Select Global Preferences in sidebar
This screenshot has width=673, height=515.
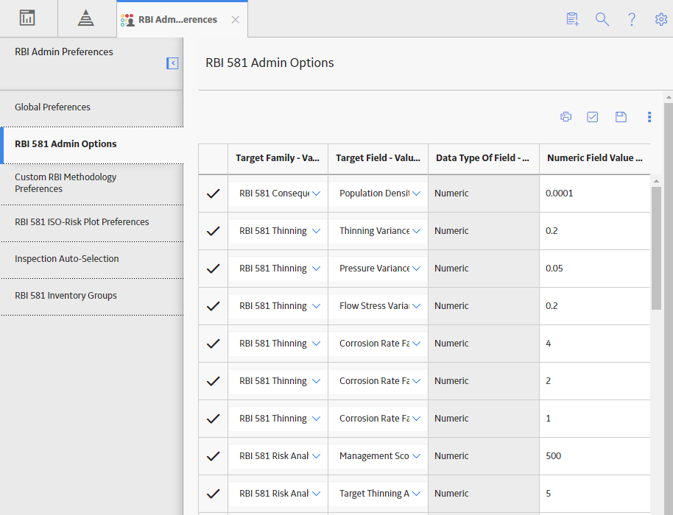pos(91,107)
